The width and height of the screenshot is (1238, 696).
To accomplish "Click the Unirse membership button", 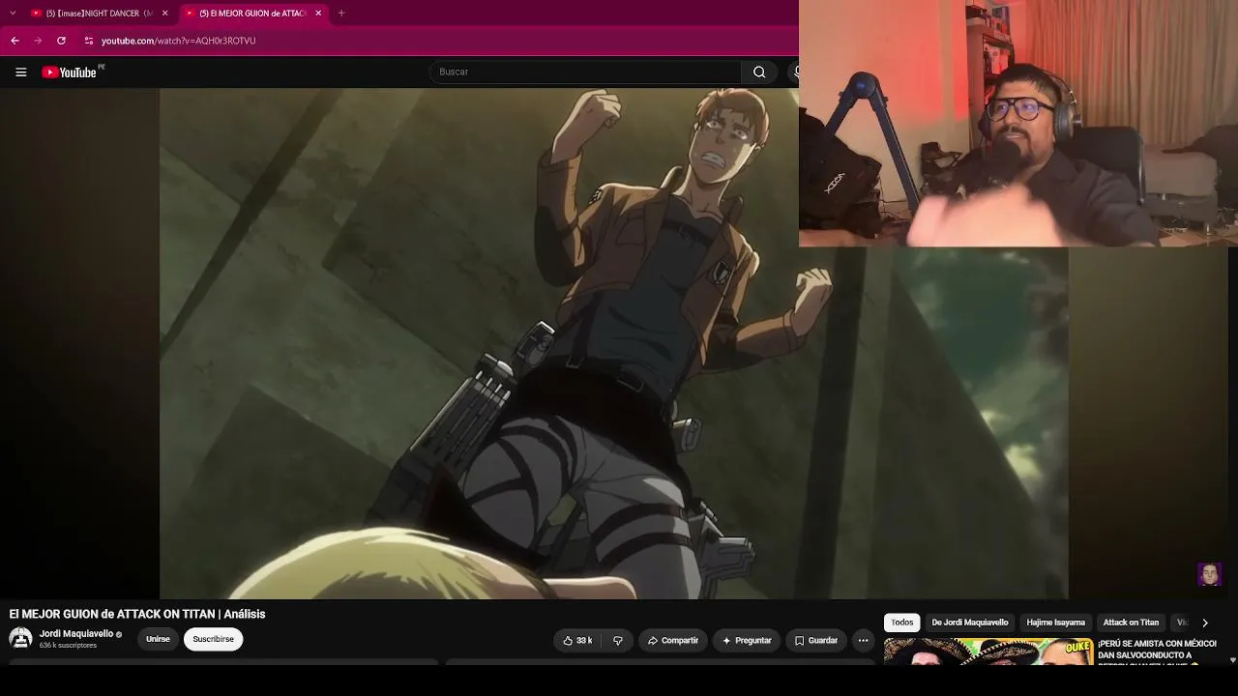I will [158, 639].
